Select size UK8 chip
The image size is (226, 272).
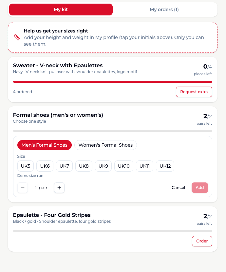84,166
